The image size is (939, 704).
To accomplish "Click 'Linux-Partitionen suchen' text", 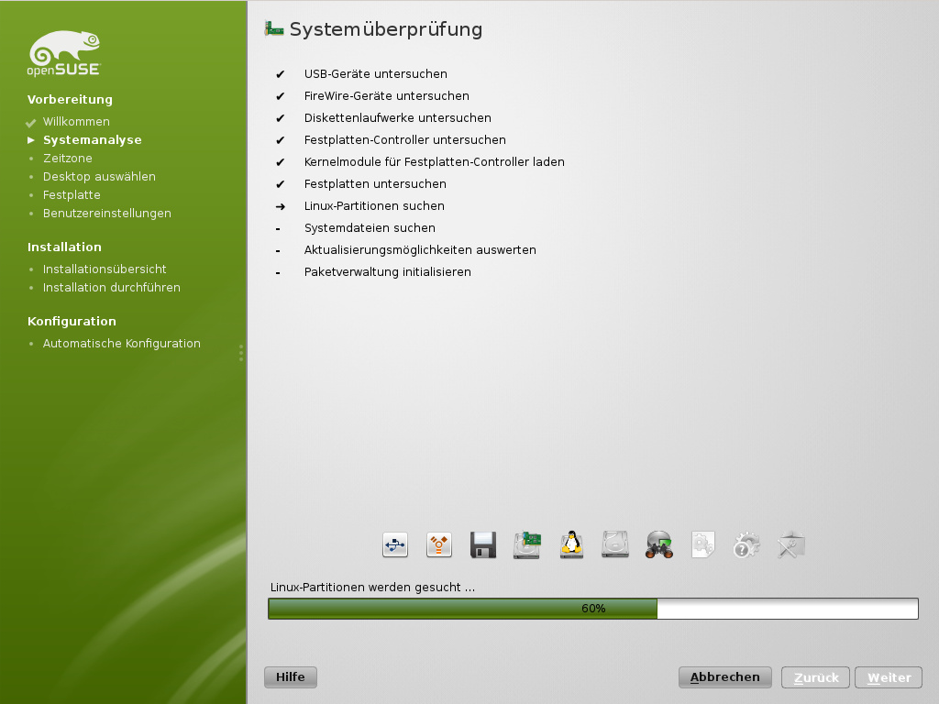I will 374,206.
